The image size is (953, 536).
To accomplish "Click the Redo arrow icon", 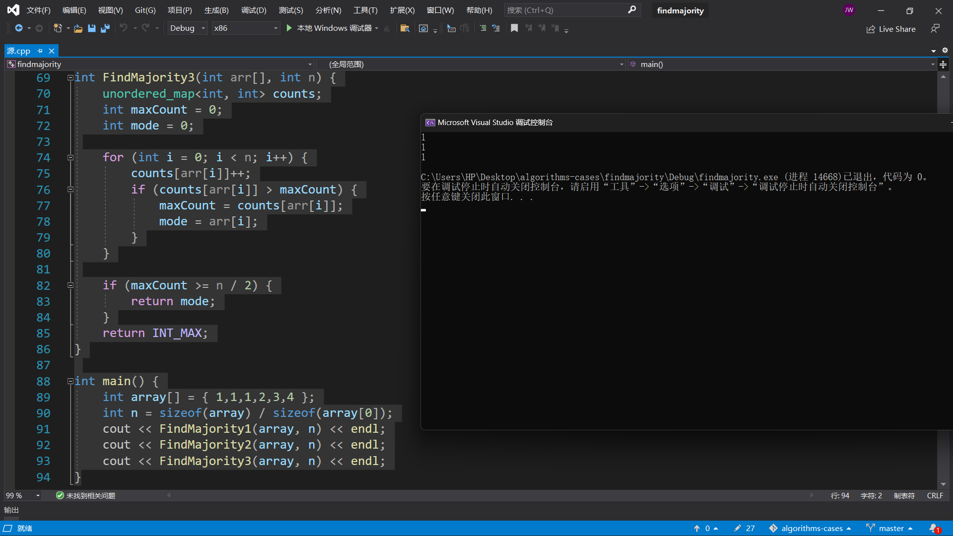I will pyautogui.click(x=145, y=28).
